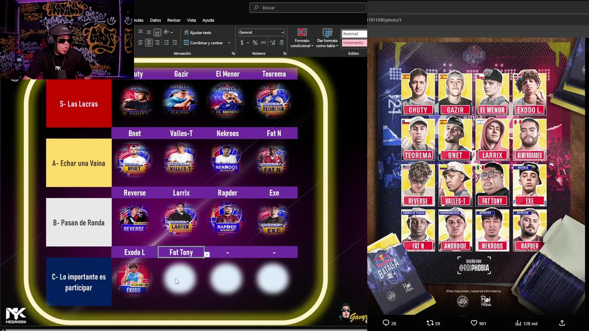Select the Exodo L cell
The width and height of the screenshot is (589, 331).
tap(134, 252)
